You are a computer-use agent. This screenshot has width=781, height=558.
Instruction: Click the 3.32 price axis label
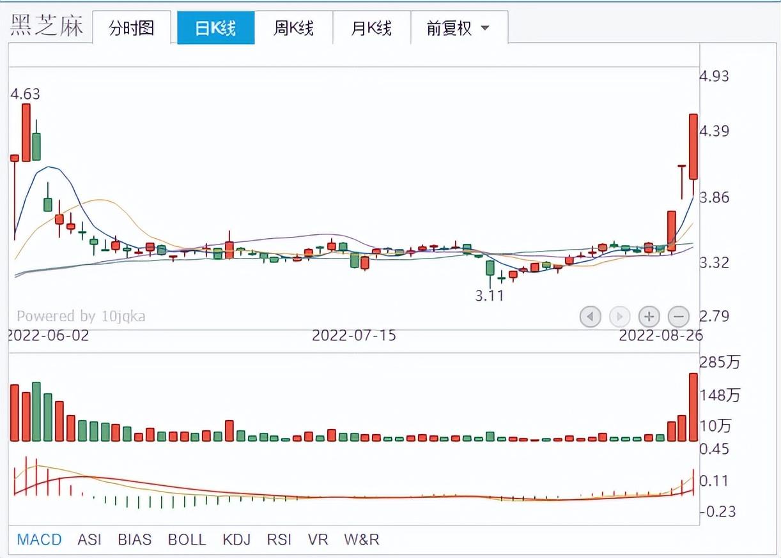point(715,262)
